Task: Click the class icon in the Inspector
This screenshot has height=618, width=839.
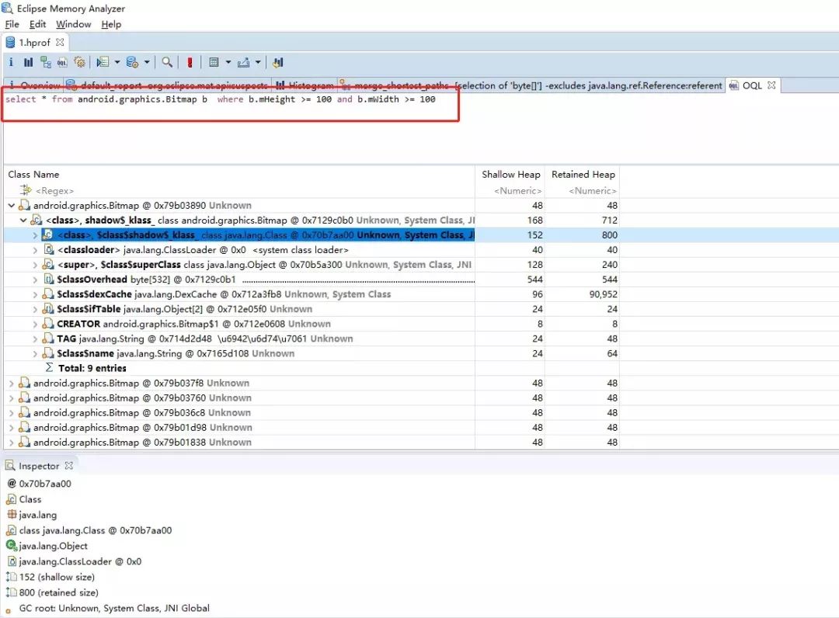Action: click(x=11, y=498)
